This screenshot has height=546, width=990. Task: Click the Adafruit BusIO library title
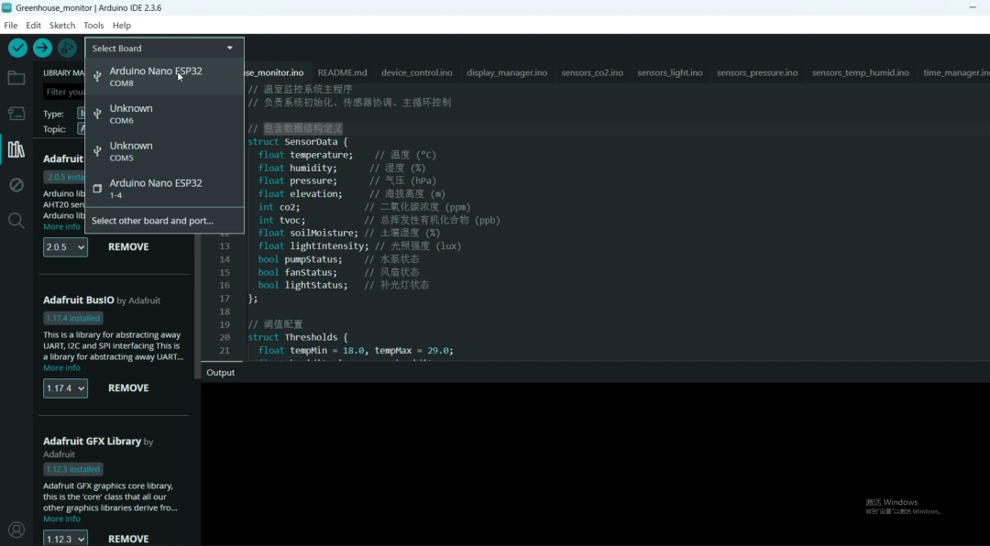(x=78, y=300)
